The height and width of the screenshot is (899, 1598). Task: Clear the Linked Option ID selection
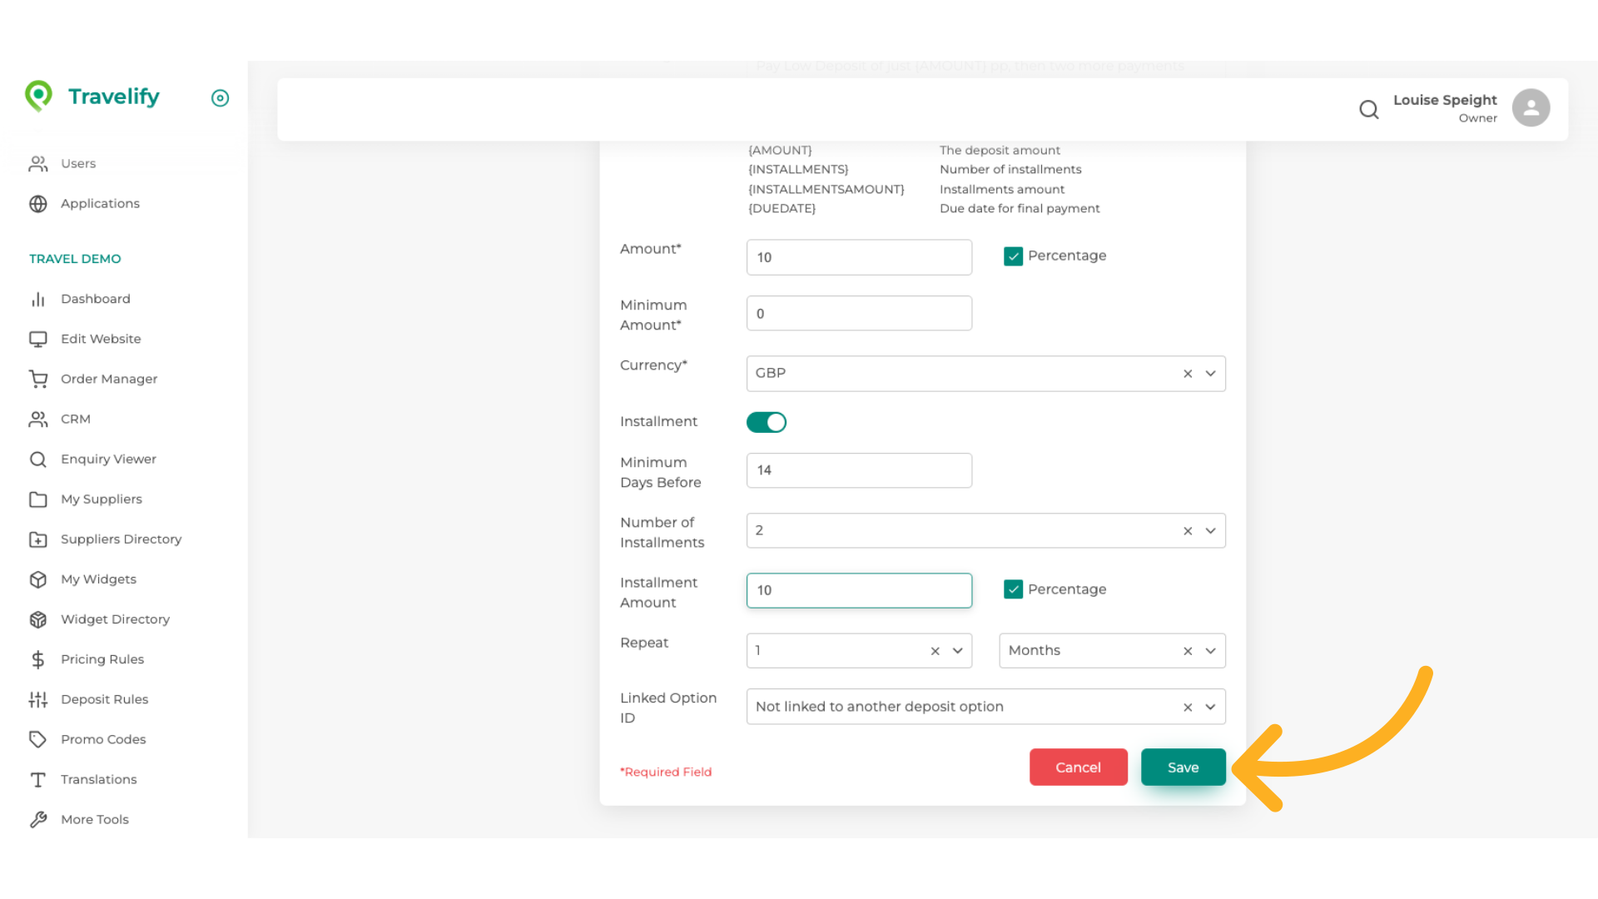coord(1188,708)
